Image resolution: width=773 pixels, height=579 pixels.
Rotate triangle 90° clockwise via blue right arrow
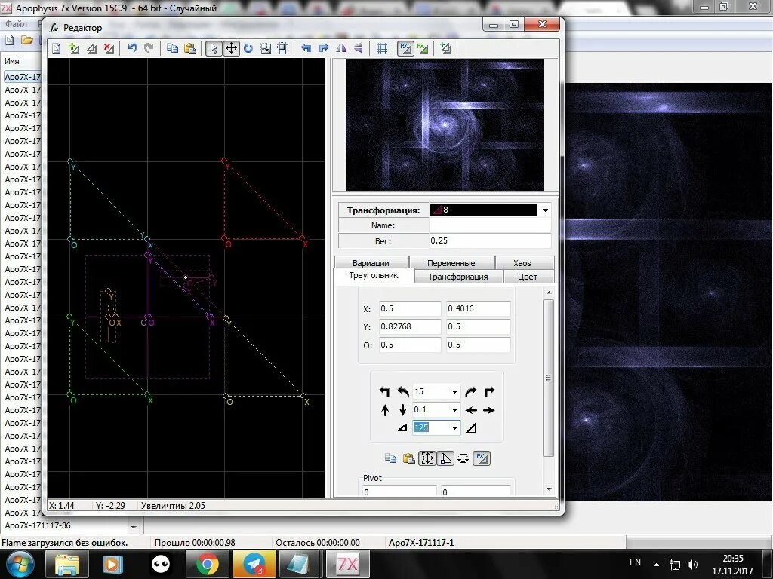coord(324,48)
